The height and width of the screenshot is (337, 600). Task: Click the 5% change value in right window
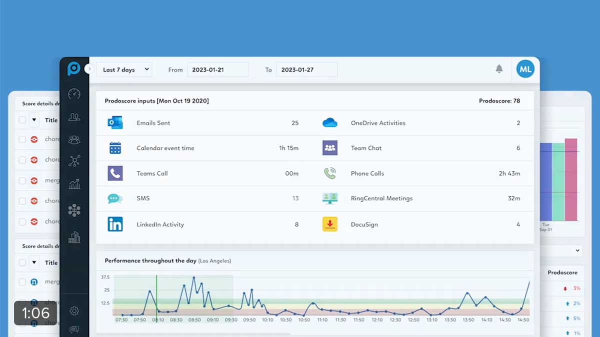coord(576,318)
